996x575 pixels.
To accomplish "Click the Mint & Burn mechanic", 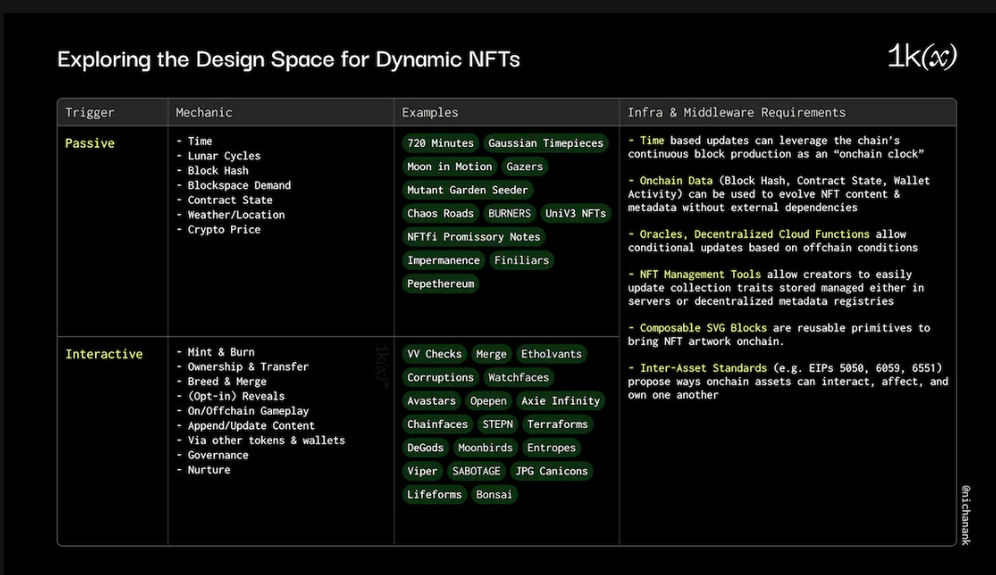I will tap(221, 353).
